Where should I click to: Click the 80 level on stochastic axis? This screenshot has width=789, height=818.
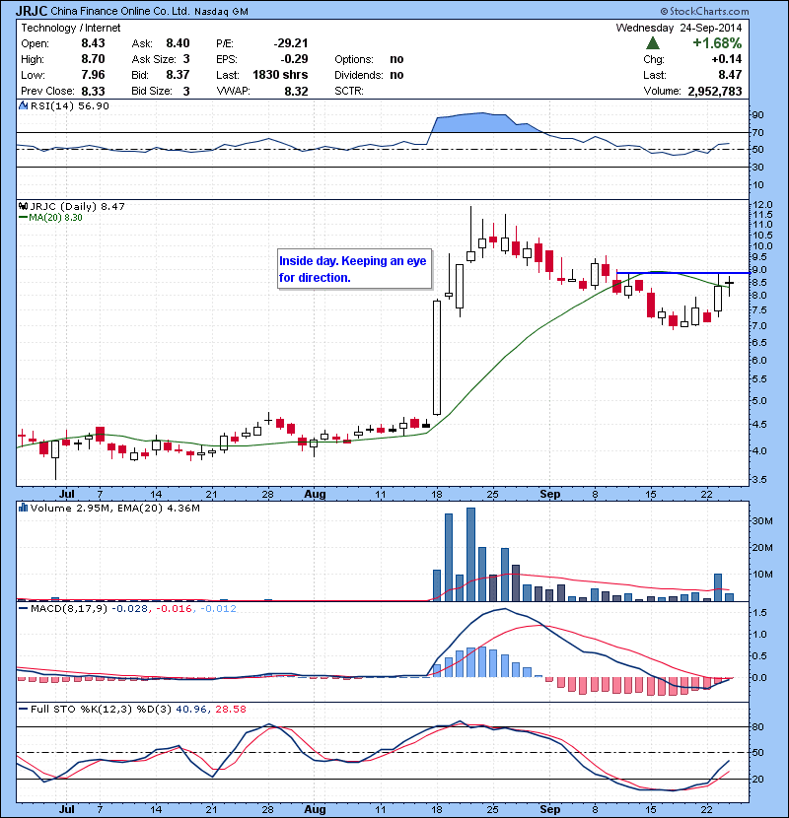(758, 726)
